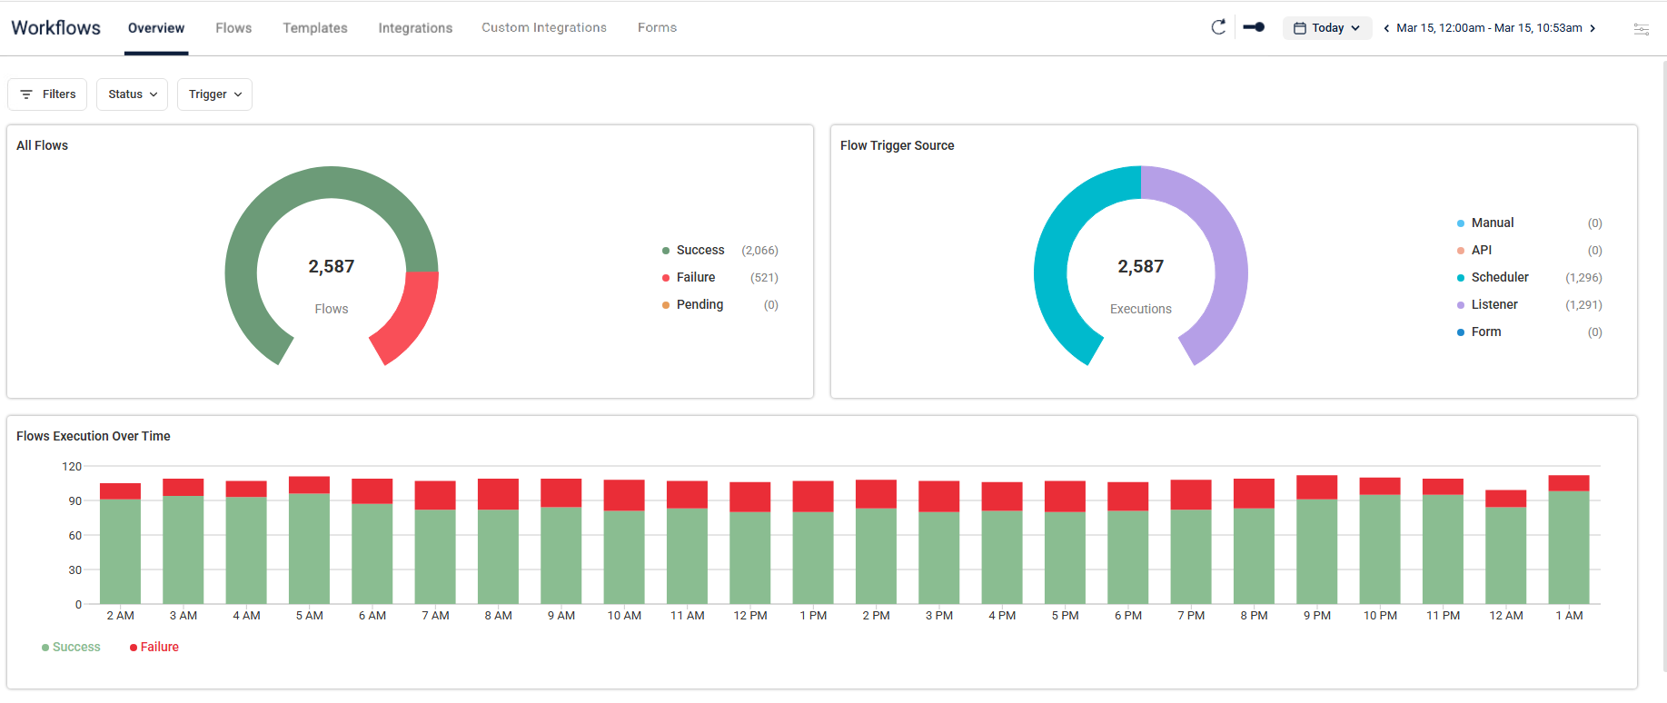The height and width of the screenshot is (703, 1667).
Task: Click the date range text Mar 15
Action: click(x=1489, y=28)
